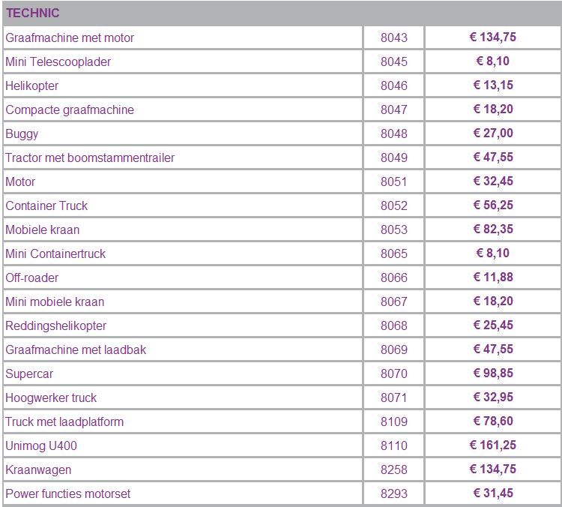562x507 pixels.
Task: Click set number 8043
Action: click(x=394, y=37)
